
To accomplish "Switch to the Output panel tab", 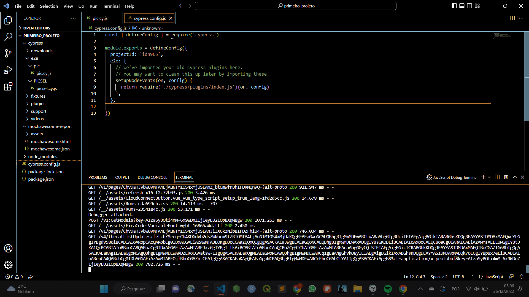I will tap(122, 177).
